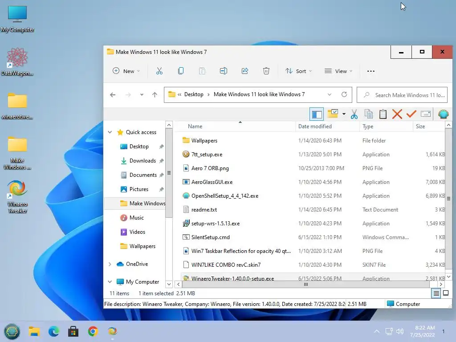
Task: Open the recent locations dropdown arrow
Action: 142,95
